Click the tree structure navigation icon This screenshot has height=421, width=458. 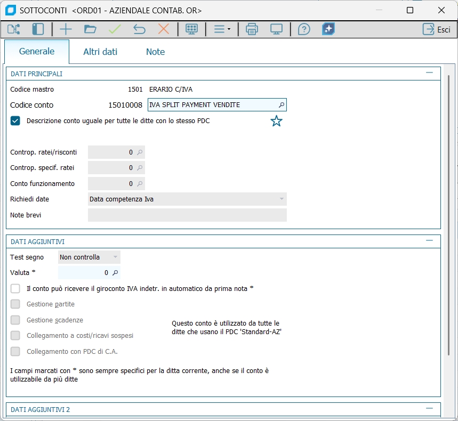tap(13, 29)
